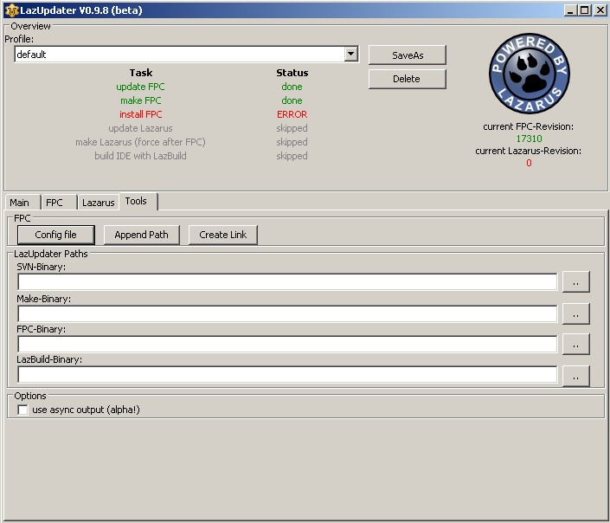This screenshot has height=523, width=610.
Task: Click the install FPC task with ERROR
Action: click(140, 114)
